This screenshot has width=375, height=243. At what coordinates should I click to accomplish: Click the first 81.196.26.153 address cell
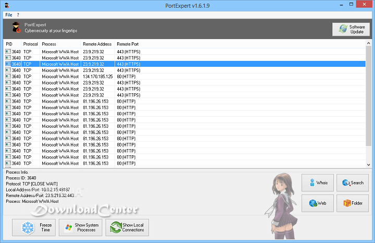tap(96, 101)
